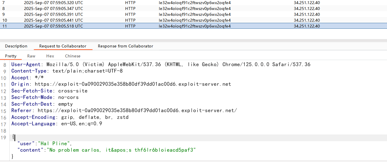Image resolution: width=387 pixels, height=162 pixels.
Task: Switch to the Raw view tab
Action: tap(31, 56)
